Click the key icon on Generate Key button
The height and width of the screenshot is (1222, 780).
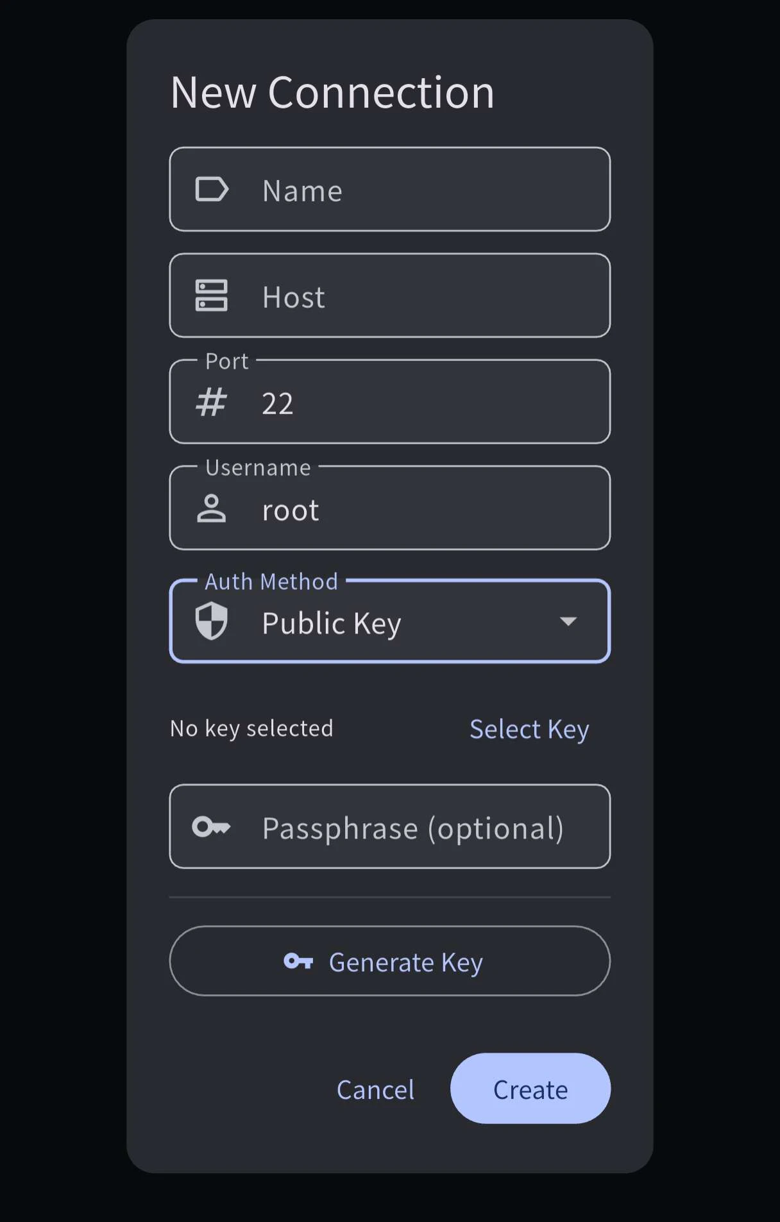pyautogui.click(x=298, y=961)
